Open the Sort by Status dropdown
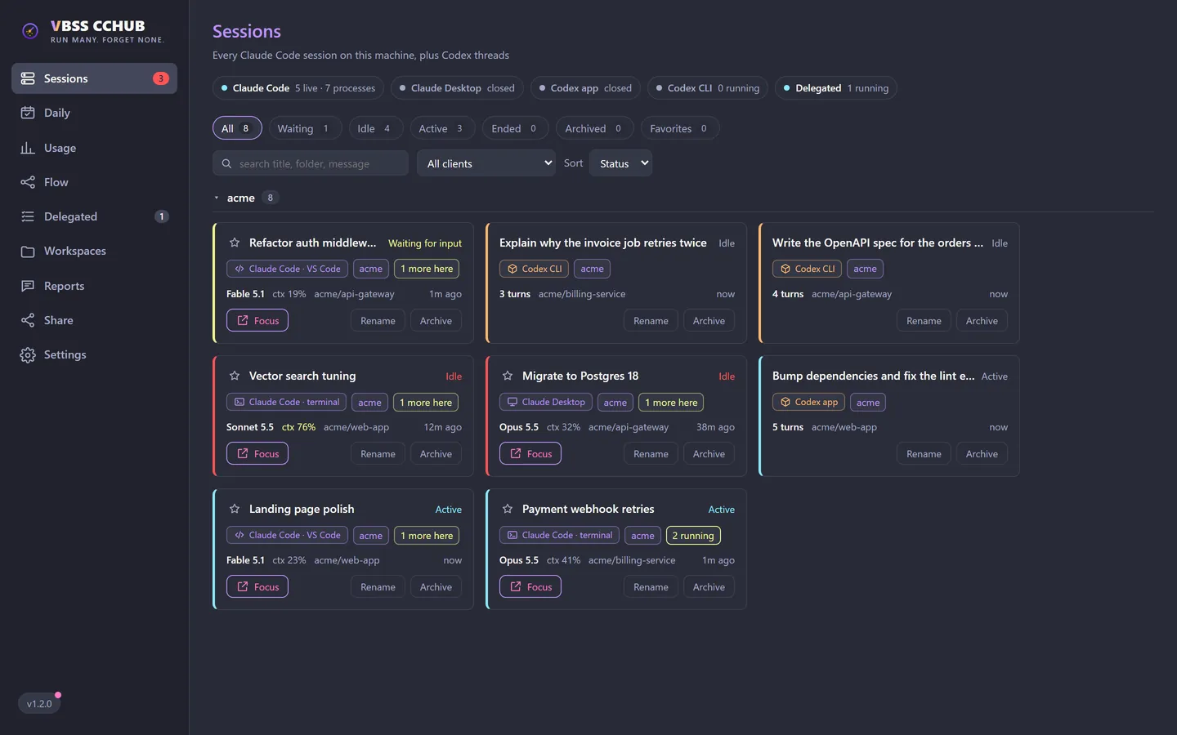This screenshot has height=735, width=1177. tap(621, 163)
